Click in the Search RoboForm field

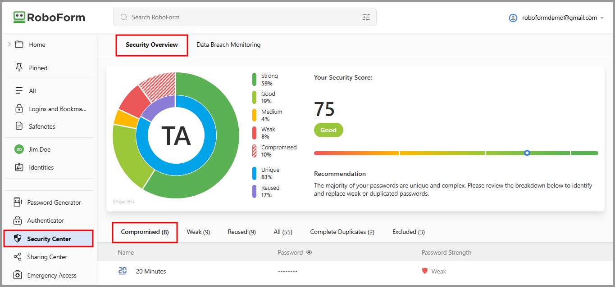click(x=245, y=17)
